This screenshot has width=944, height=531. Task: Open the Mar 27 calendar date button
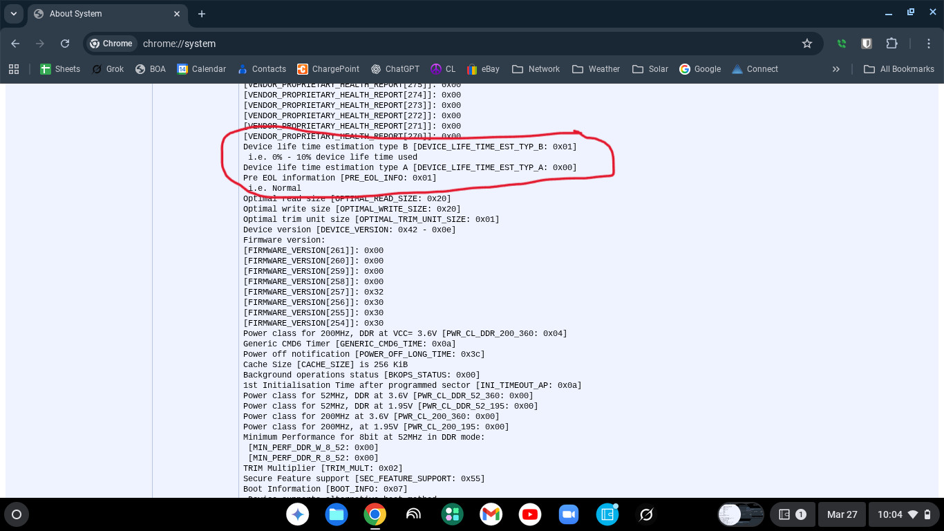click(842, 514)
